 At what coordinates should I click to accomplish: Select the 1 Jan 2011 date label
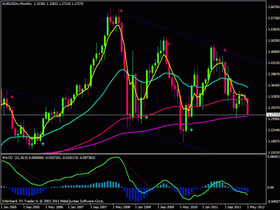coord(210,207)
